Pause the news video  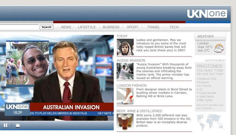click(x=6, y=125)
